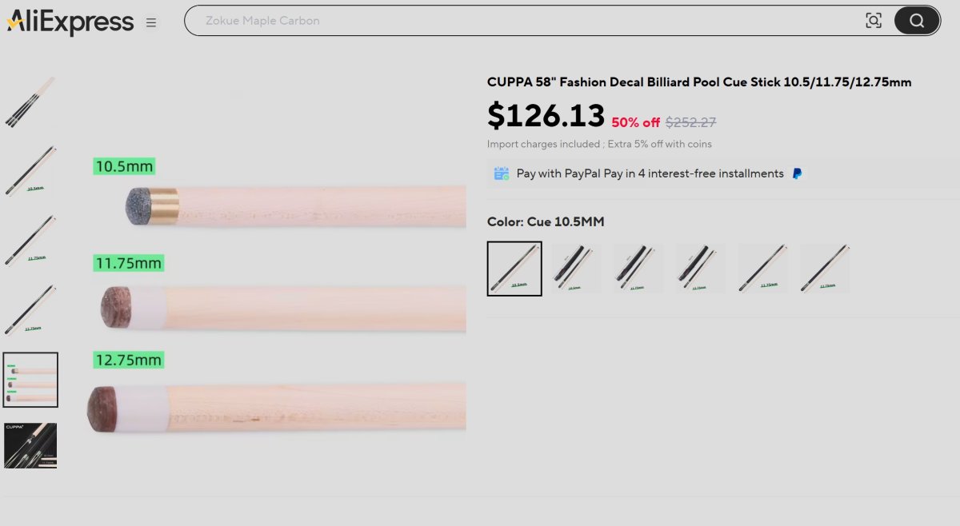Choose the 11.75mm cue with case color option

638,269
